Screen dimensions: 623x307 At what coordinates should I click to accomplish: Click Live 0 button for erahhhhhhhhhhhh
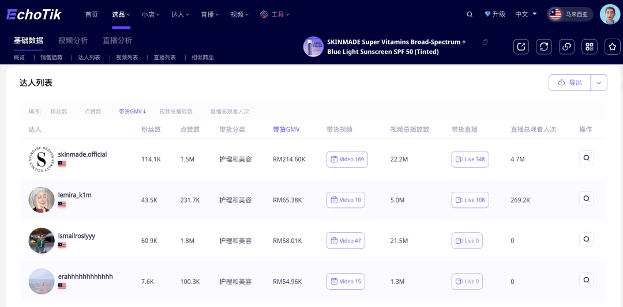pyautogui.click(x=467, y=281)
